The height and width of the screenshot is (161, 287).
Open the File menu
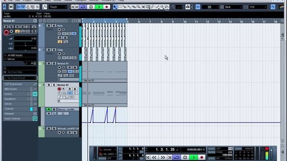tap(10, 0)
